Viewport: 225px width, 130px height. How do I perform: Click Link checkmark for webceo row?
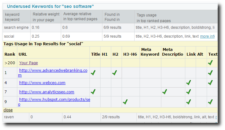coord(188,83)
